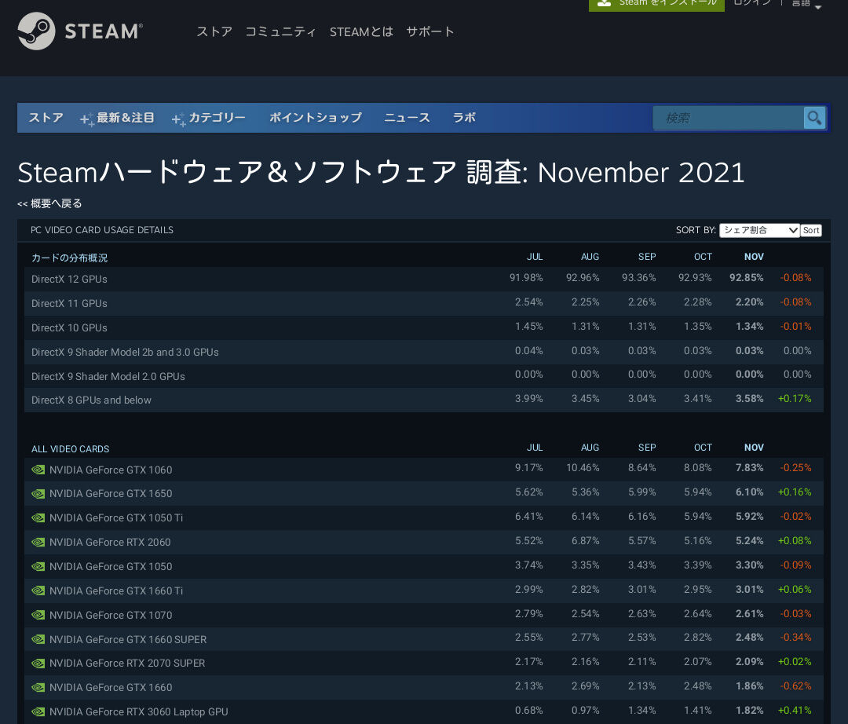Viewport: 848px width, 724px height.
Task: Click into the 検索 search field
Action: [x=729, y=118]
